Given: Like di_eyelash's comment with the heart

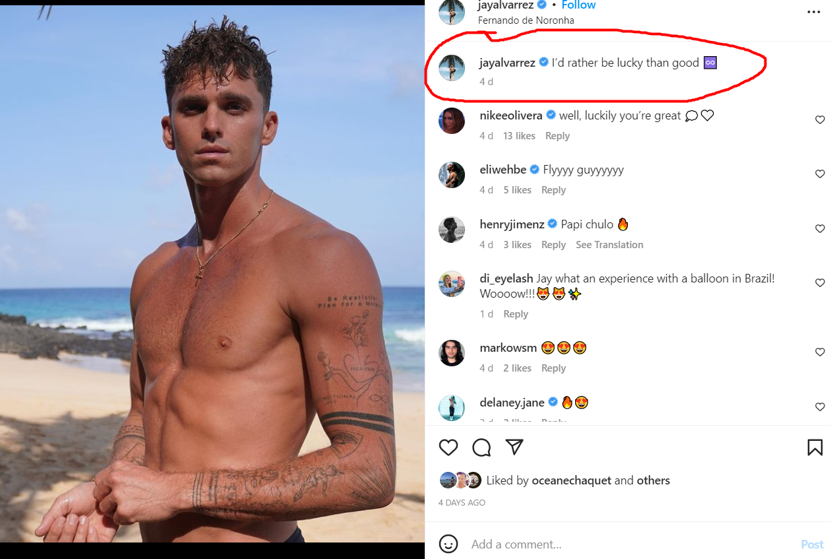Looking at the screenshot, I should click(x=820, y=283).
